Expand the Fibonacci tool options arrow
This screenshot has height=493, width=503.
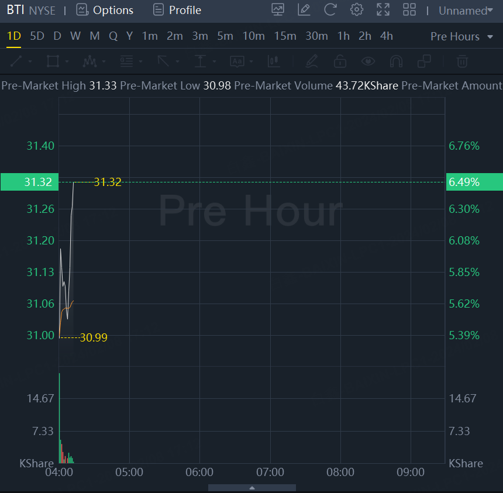point(140,61)
